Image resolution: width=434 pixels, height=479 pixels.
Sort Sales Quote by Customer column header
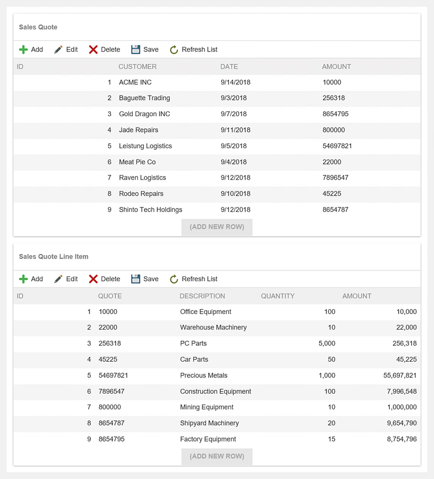click(x=137, y=67)
